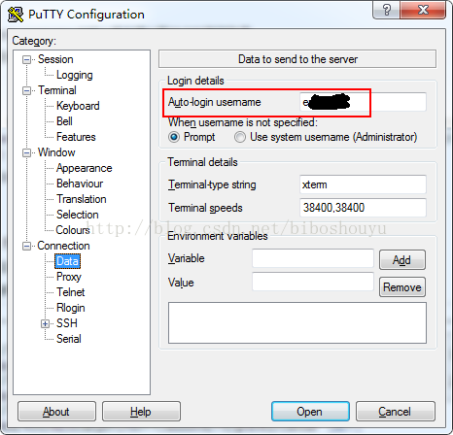Collapse the Connection tree node
Image resolution: width=453 pixels, height=435 pixels.
(26, 246)
